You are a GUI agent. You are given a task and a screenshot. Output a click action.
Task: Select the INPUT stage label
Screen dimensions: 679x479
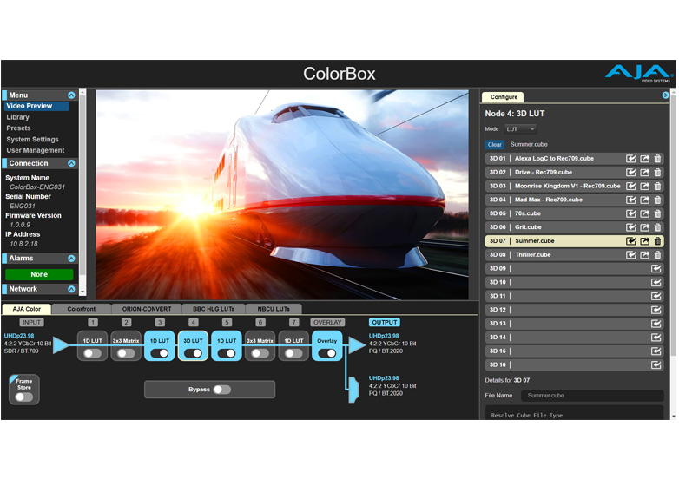[31, 322]
